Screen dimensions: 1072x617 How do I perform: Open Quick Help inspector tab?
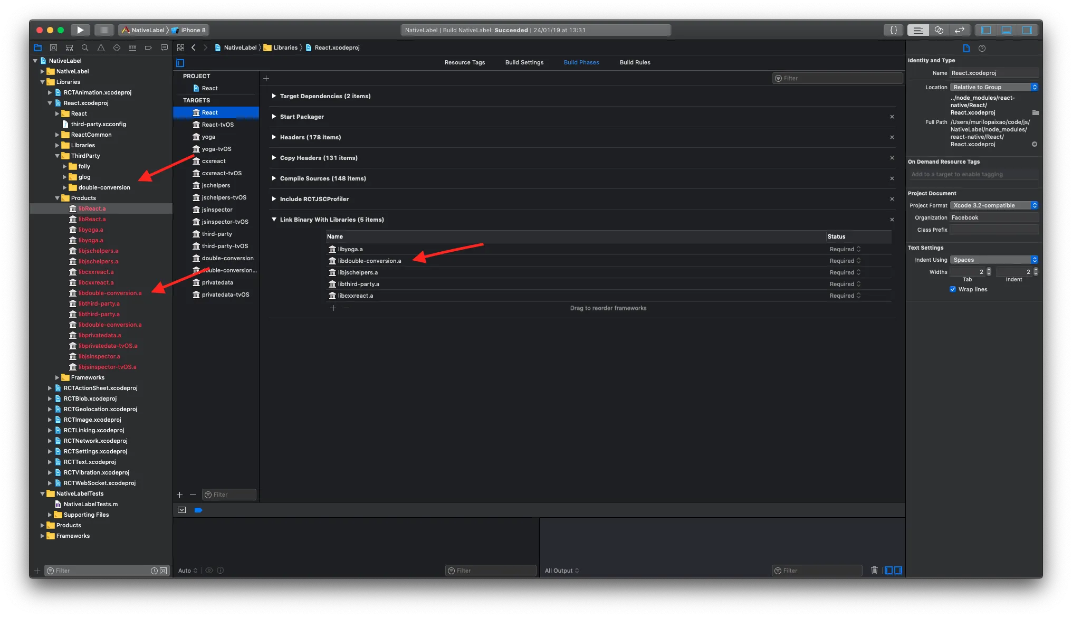click(982, 48)
